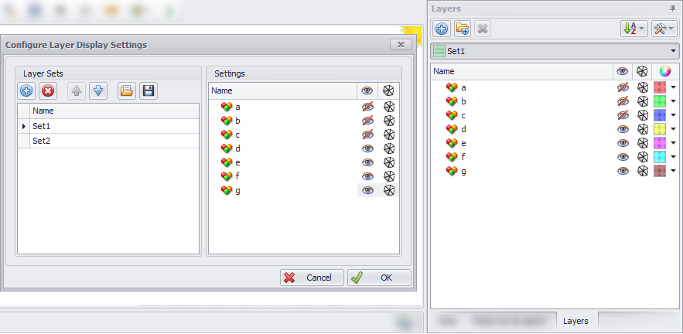Hide layer f in Settings
This screenshot has height=334, width=683.
click(367, 176)
